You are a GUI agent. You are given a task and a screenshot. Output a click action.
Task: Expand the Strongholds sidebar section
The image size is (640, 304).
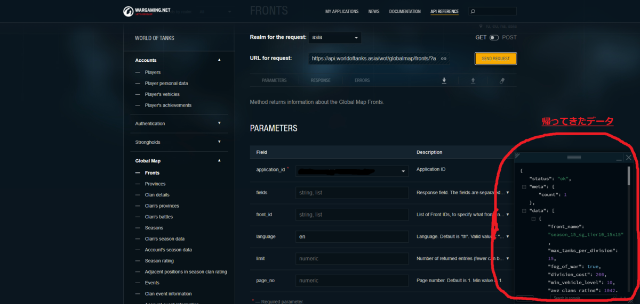[219, 142]
